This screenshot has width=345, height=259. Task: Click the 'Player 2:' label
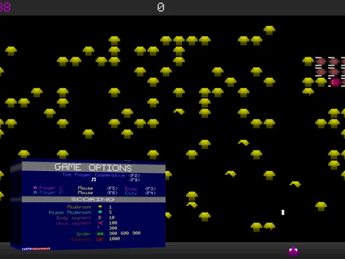tap(52, 193)
